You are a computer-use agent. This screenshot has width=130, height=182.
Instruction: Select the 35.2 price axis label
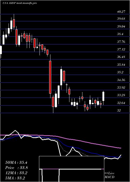click(120, 72)
